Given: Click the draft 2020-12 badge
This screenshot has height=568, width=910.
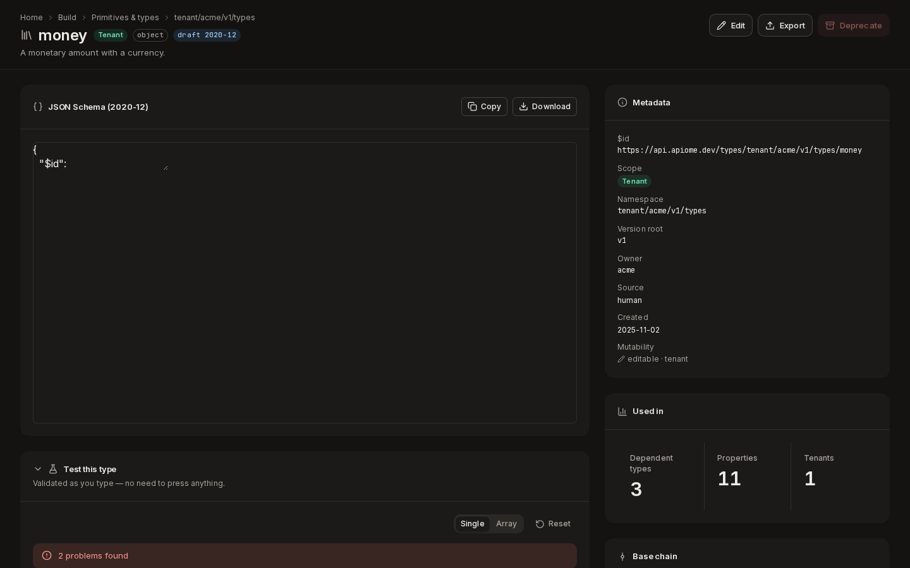Looking at the screenshot, I should [x=207, y=35].
